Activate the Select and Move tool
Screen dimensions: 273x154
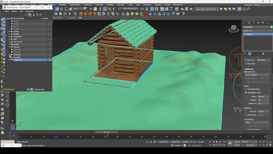click(x=57, y=9)
